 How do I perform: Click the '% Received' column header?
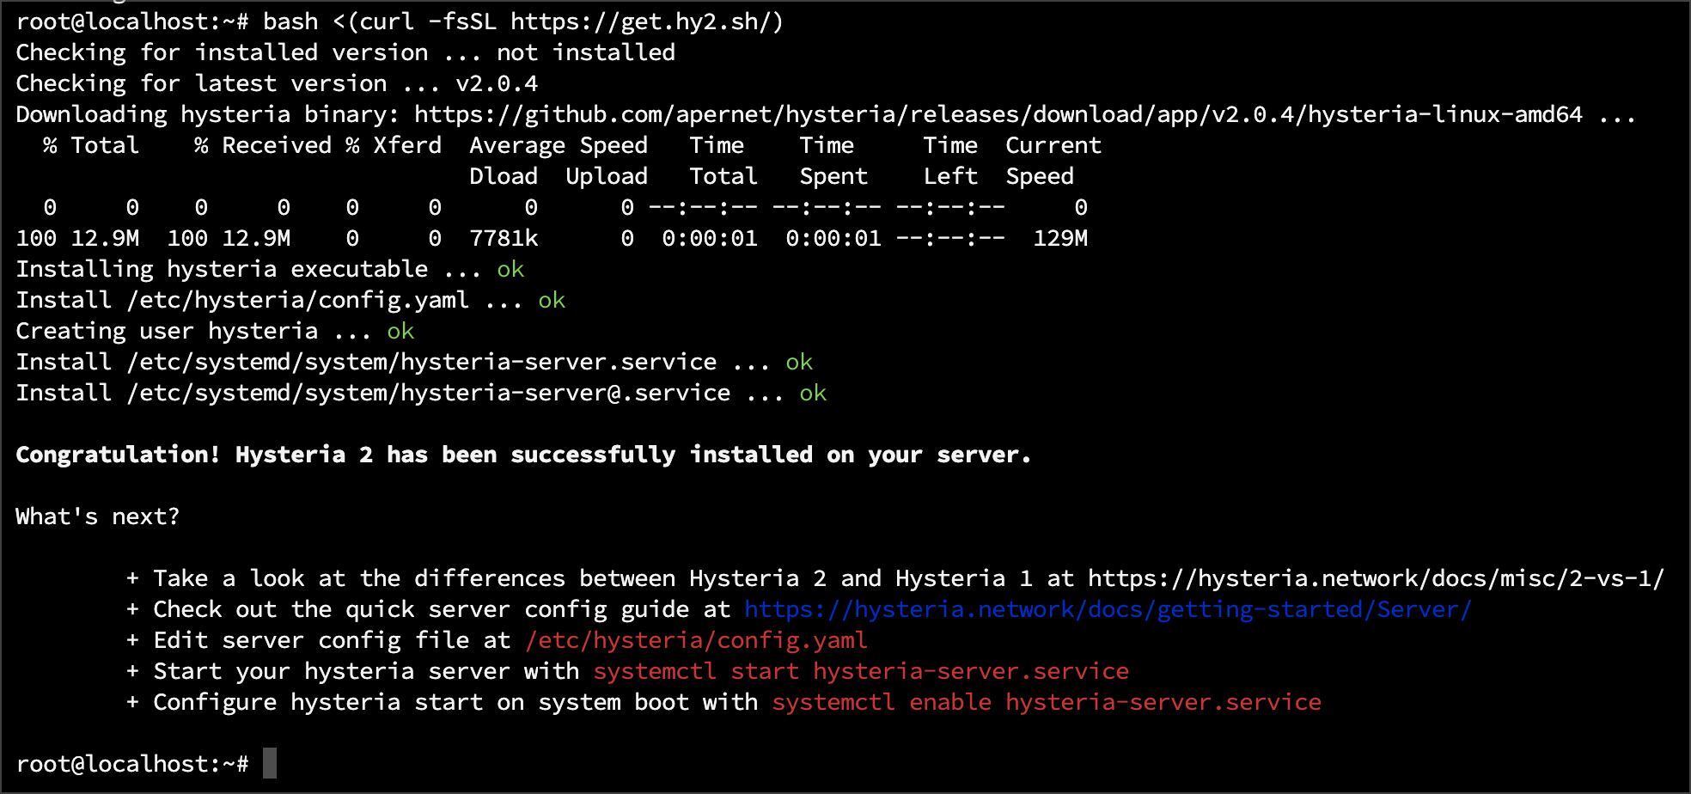pos(263,145)
